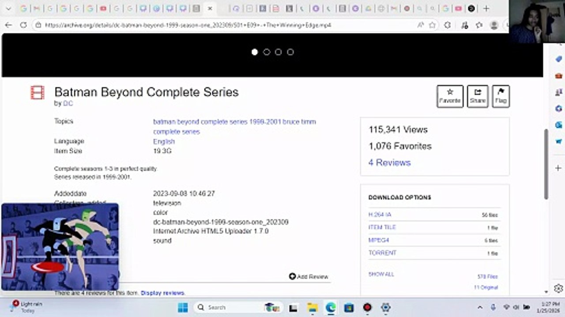Click the dc-batman-beyond-1999-season-one_202309 identifier text

pyautogui.click(x=221, y=222)
